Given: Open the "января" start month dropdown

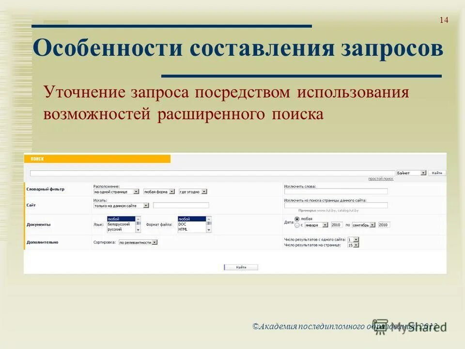Looking at the screenshot, I should pyautogui.click(x=325, y=225).
